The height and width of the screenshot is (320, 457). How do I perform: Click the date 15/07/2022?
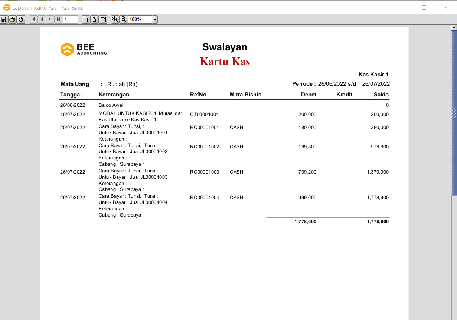(73, 115)
